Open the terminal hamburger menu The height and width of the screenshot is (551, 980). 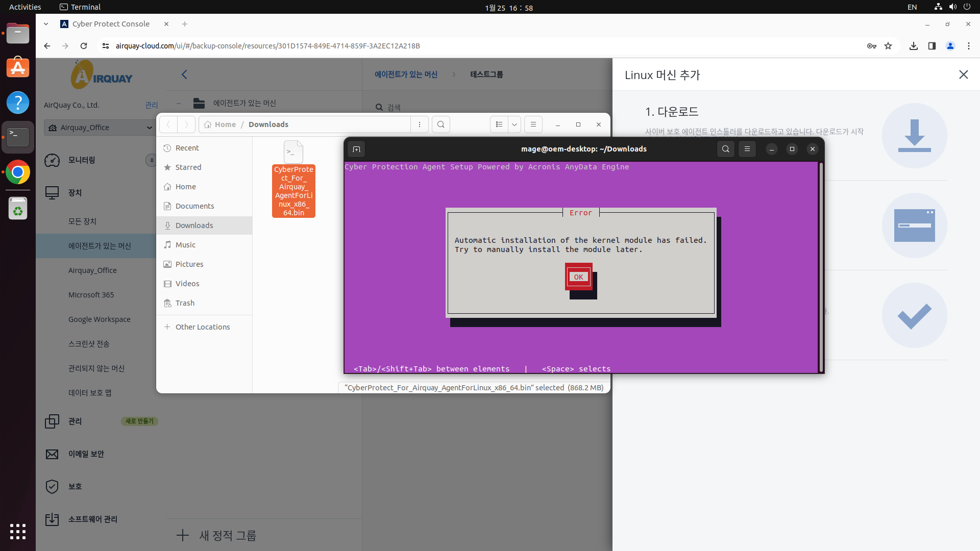(x=747, y=149)
